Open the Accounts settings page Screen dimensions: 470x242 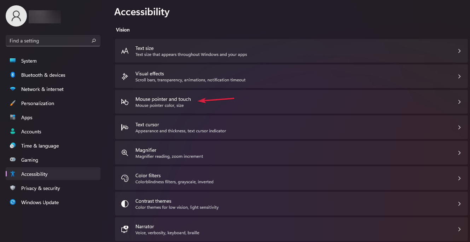[31, 132]
